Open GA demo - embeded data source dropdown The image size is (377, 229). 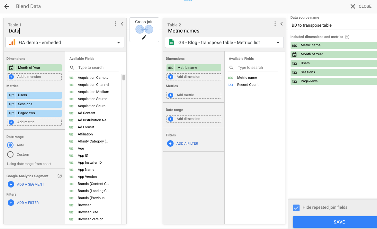(x=65, y=42)
